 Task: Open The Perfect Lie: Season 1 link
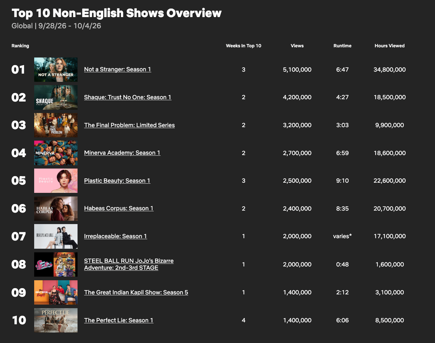[x=119, y=320]
